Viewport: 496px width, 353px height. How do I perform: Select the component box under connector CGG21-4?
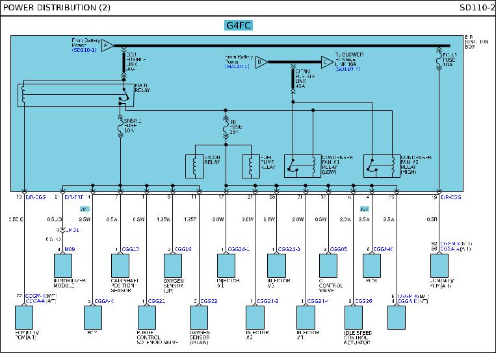click(x=306, y=318)
